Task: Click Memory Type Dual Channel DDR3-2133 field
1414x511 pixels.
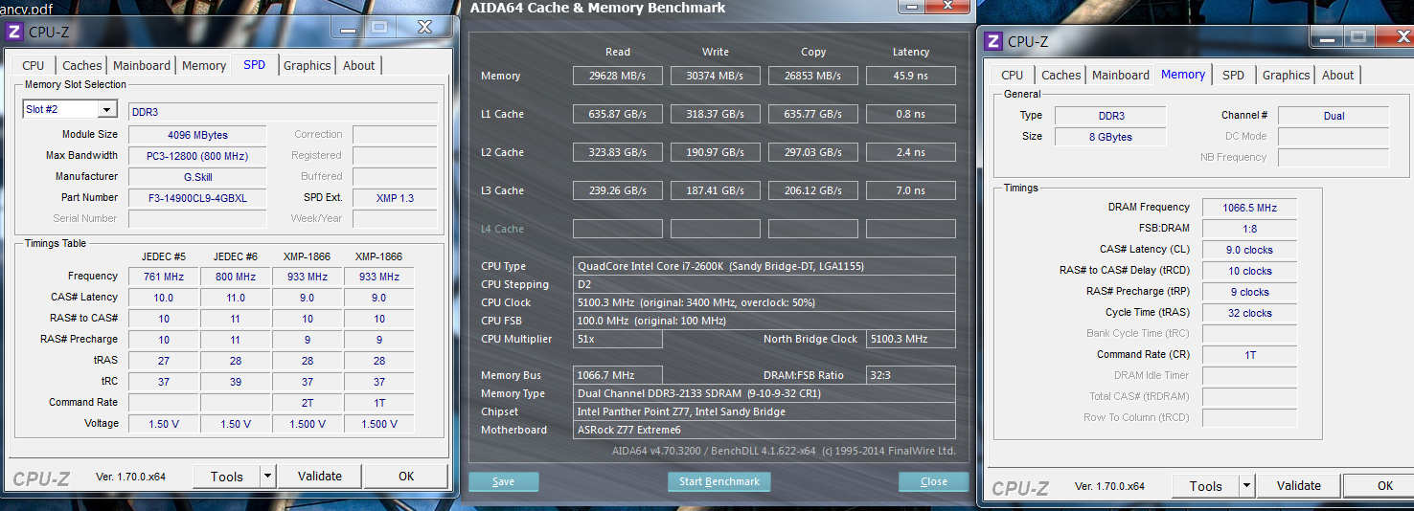Action: (764, 393)
